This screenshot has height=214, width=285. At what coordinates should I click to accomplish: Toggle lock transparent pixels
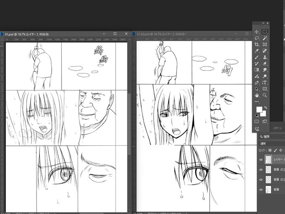270,150
